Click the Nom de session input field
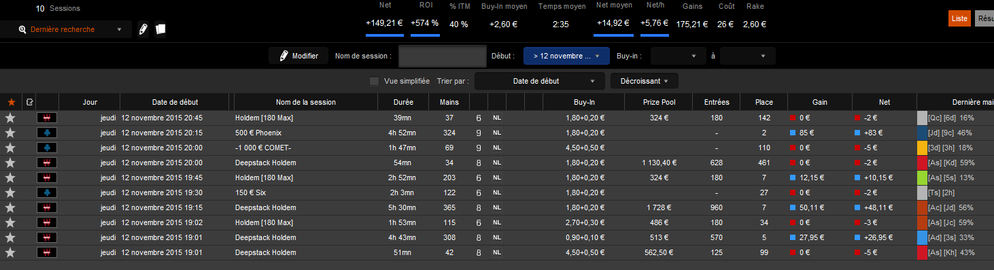994x270 pixels. (x=443, y=56)
